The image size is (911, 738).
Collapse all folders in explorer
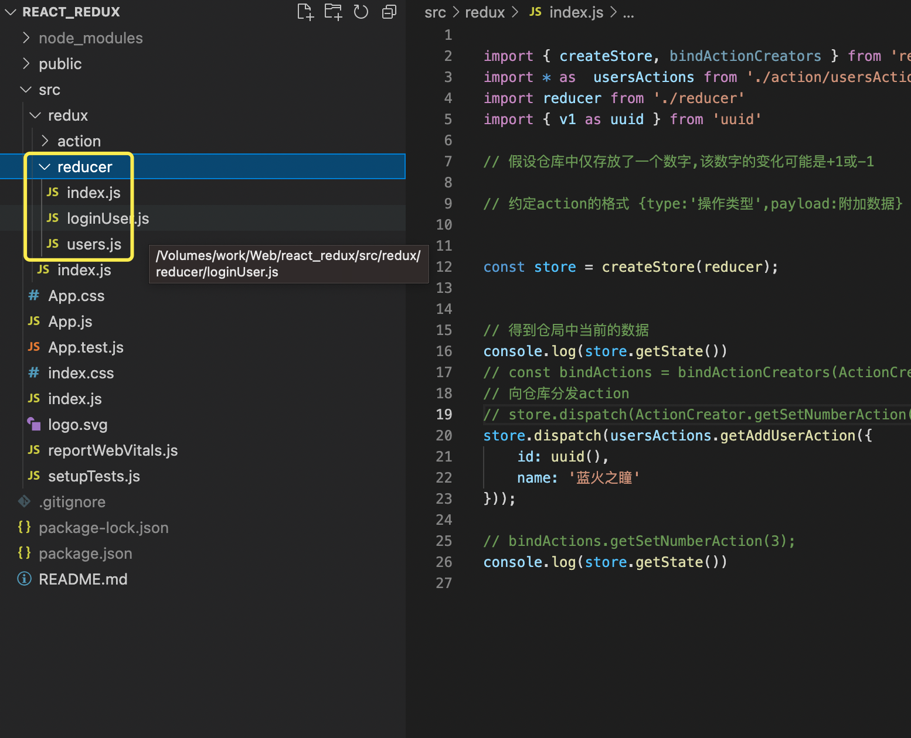[389, 12]
